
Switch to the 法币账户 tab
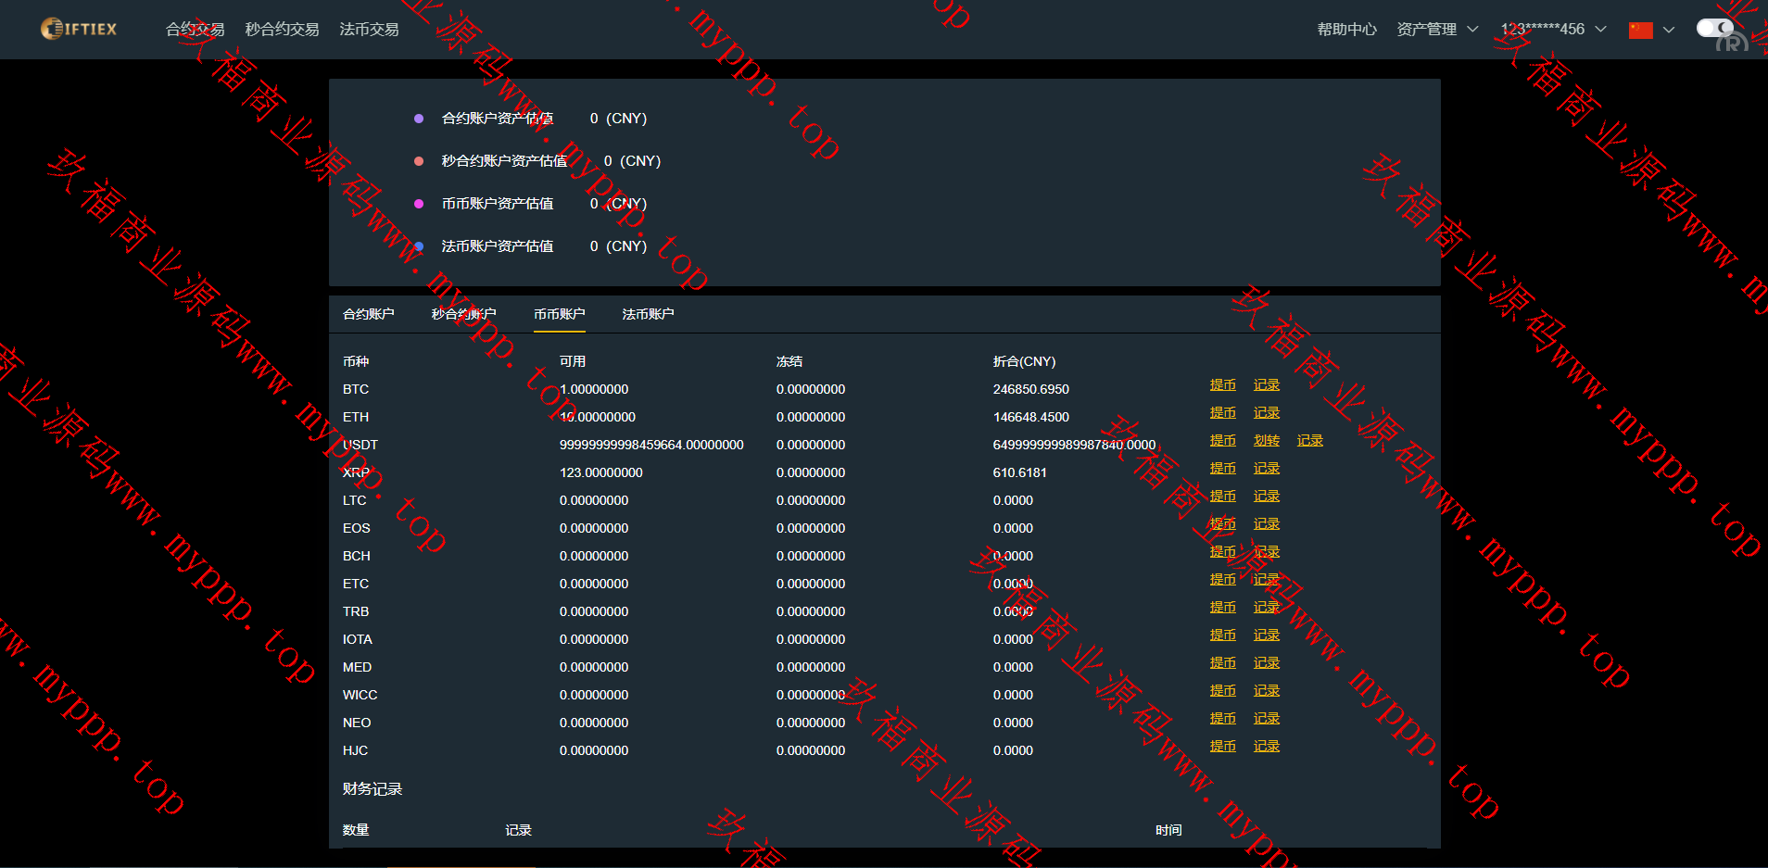pos(648,314)
